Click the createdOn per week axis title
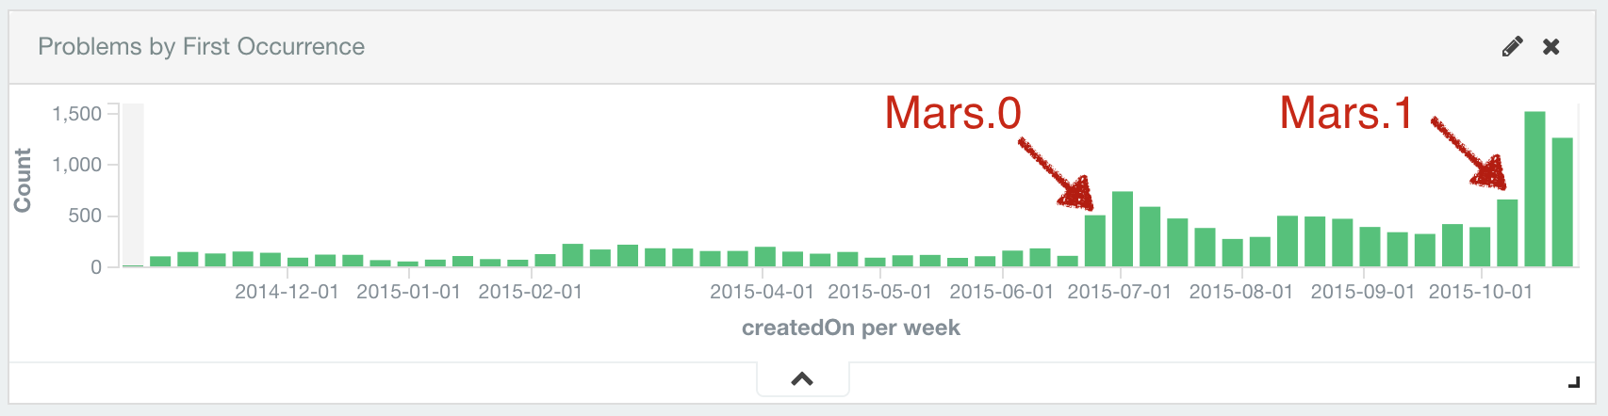The width and height of the screenshot is (1608, 416). [x=851, y=328]
